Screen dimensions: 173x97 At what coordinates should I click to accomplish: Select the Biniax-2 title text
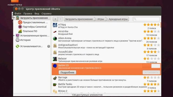(x=63, y=91)
